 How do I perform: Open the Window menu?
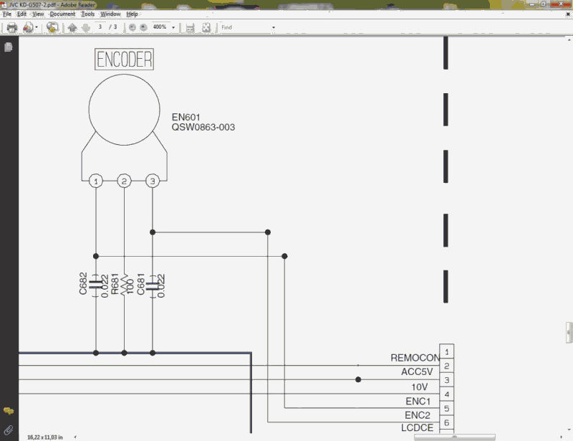110,14
